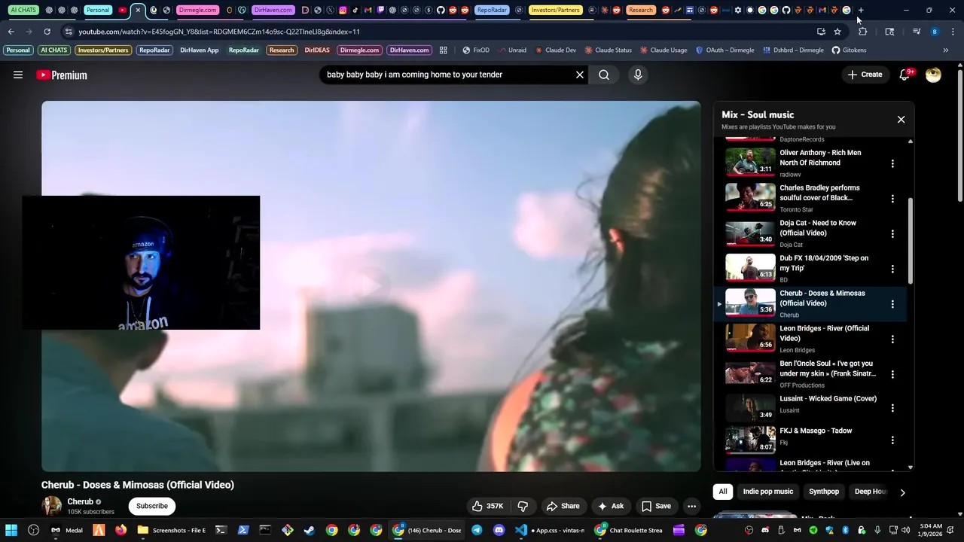
Task: Open taskbar clock showing 5:04 AM
Action: (x=931, y=530)
